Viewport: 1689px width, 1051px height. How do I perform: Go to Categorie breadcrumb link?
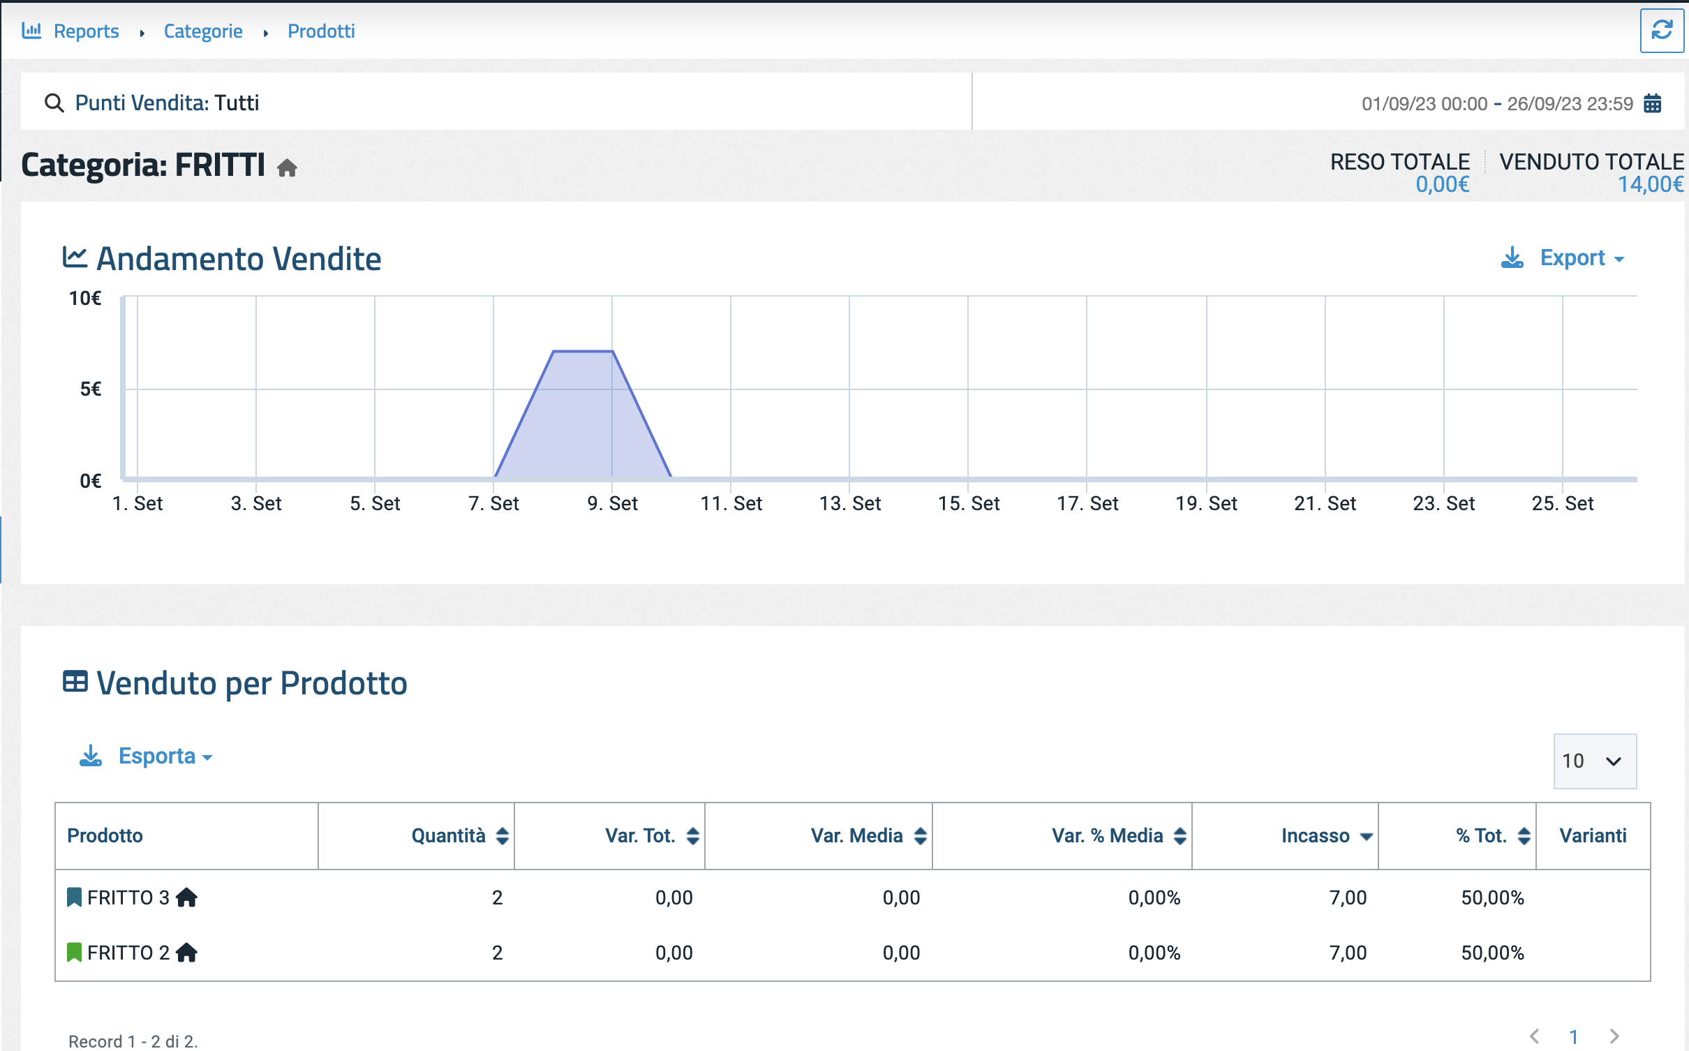pos(203,31)
